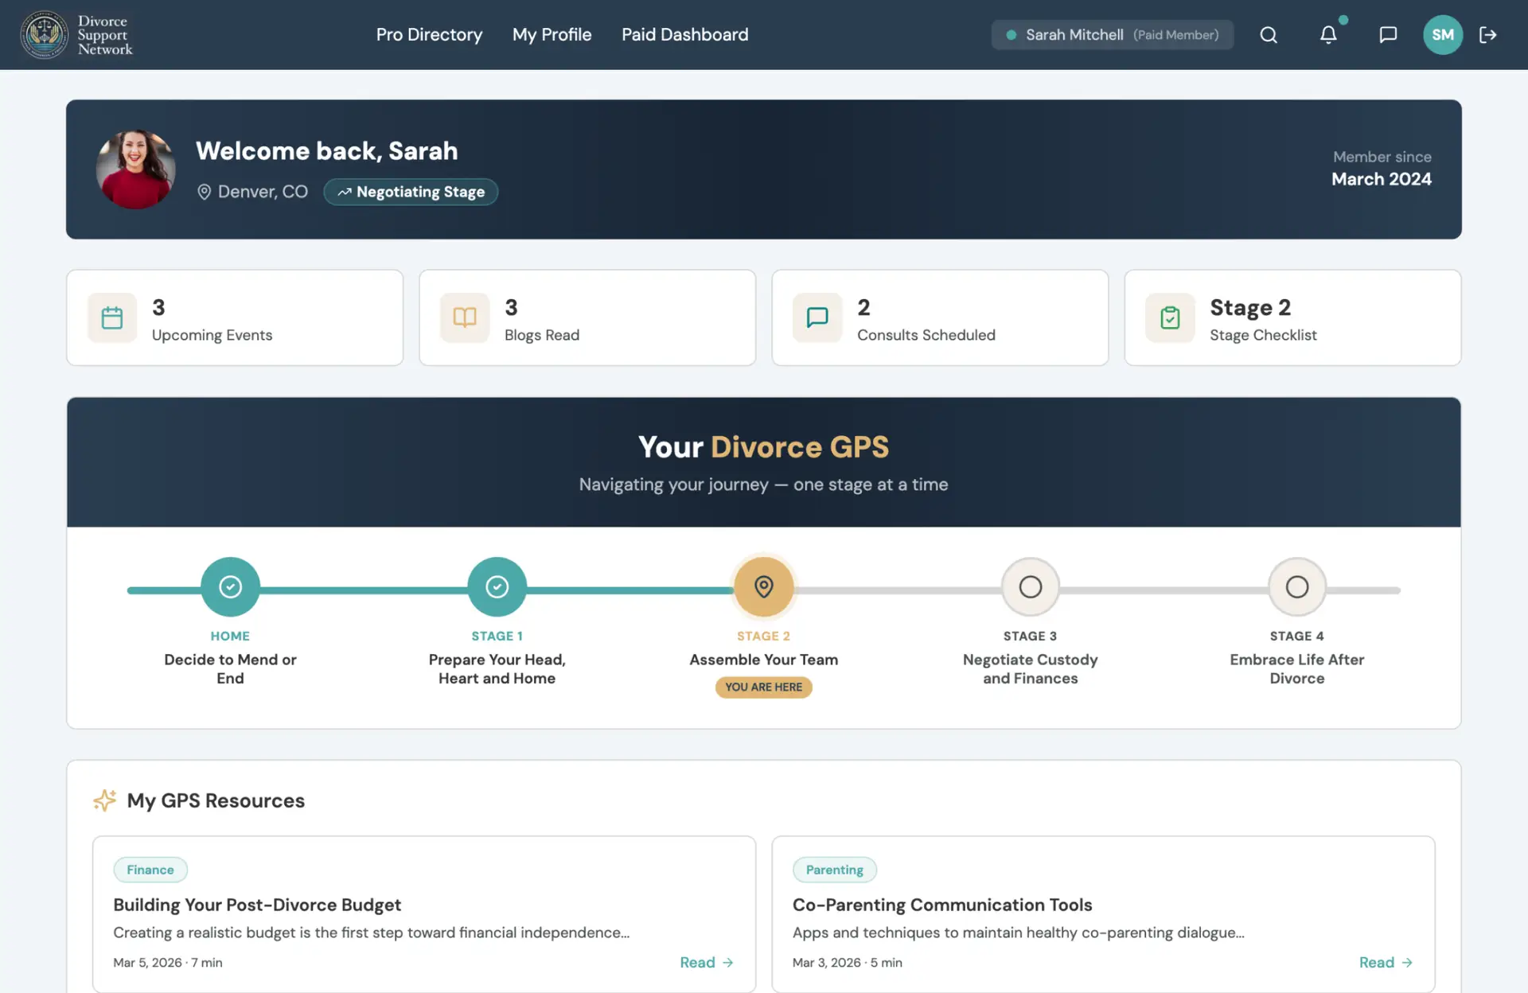This screenshot has width=1528, height=993.
Task: Open Pro Directory menu item
Action: 429,35
